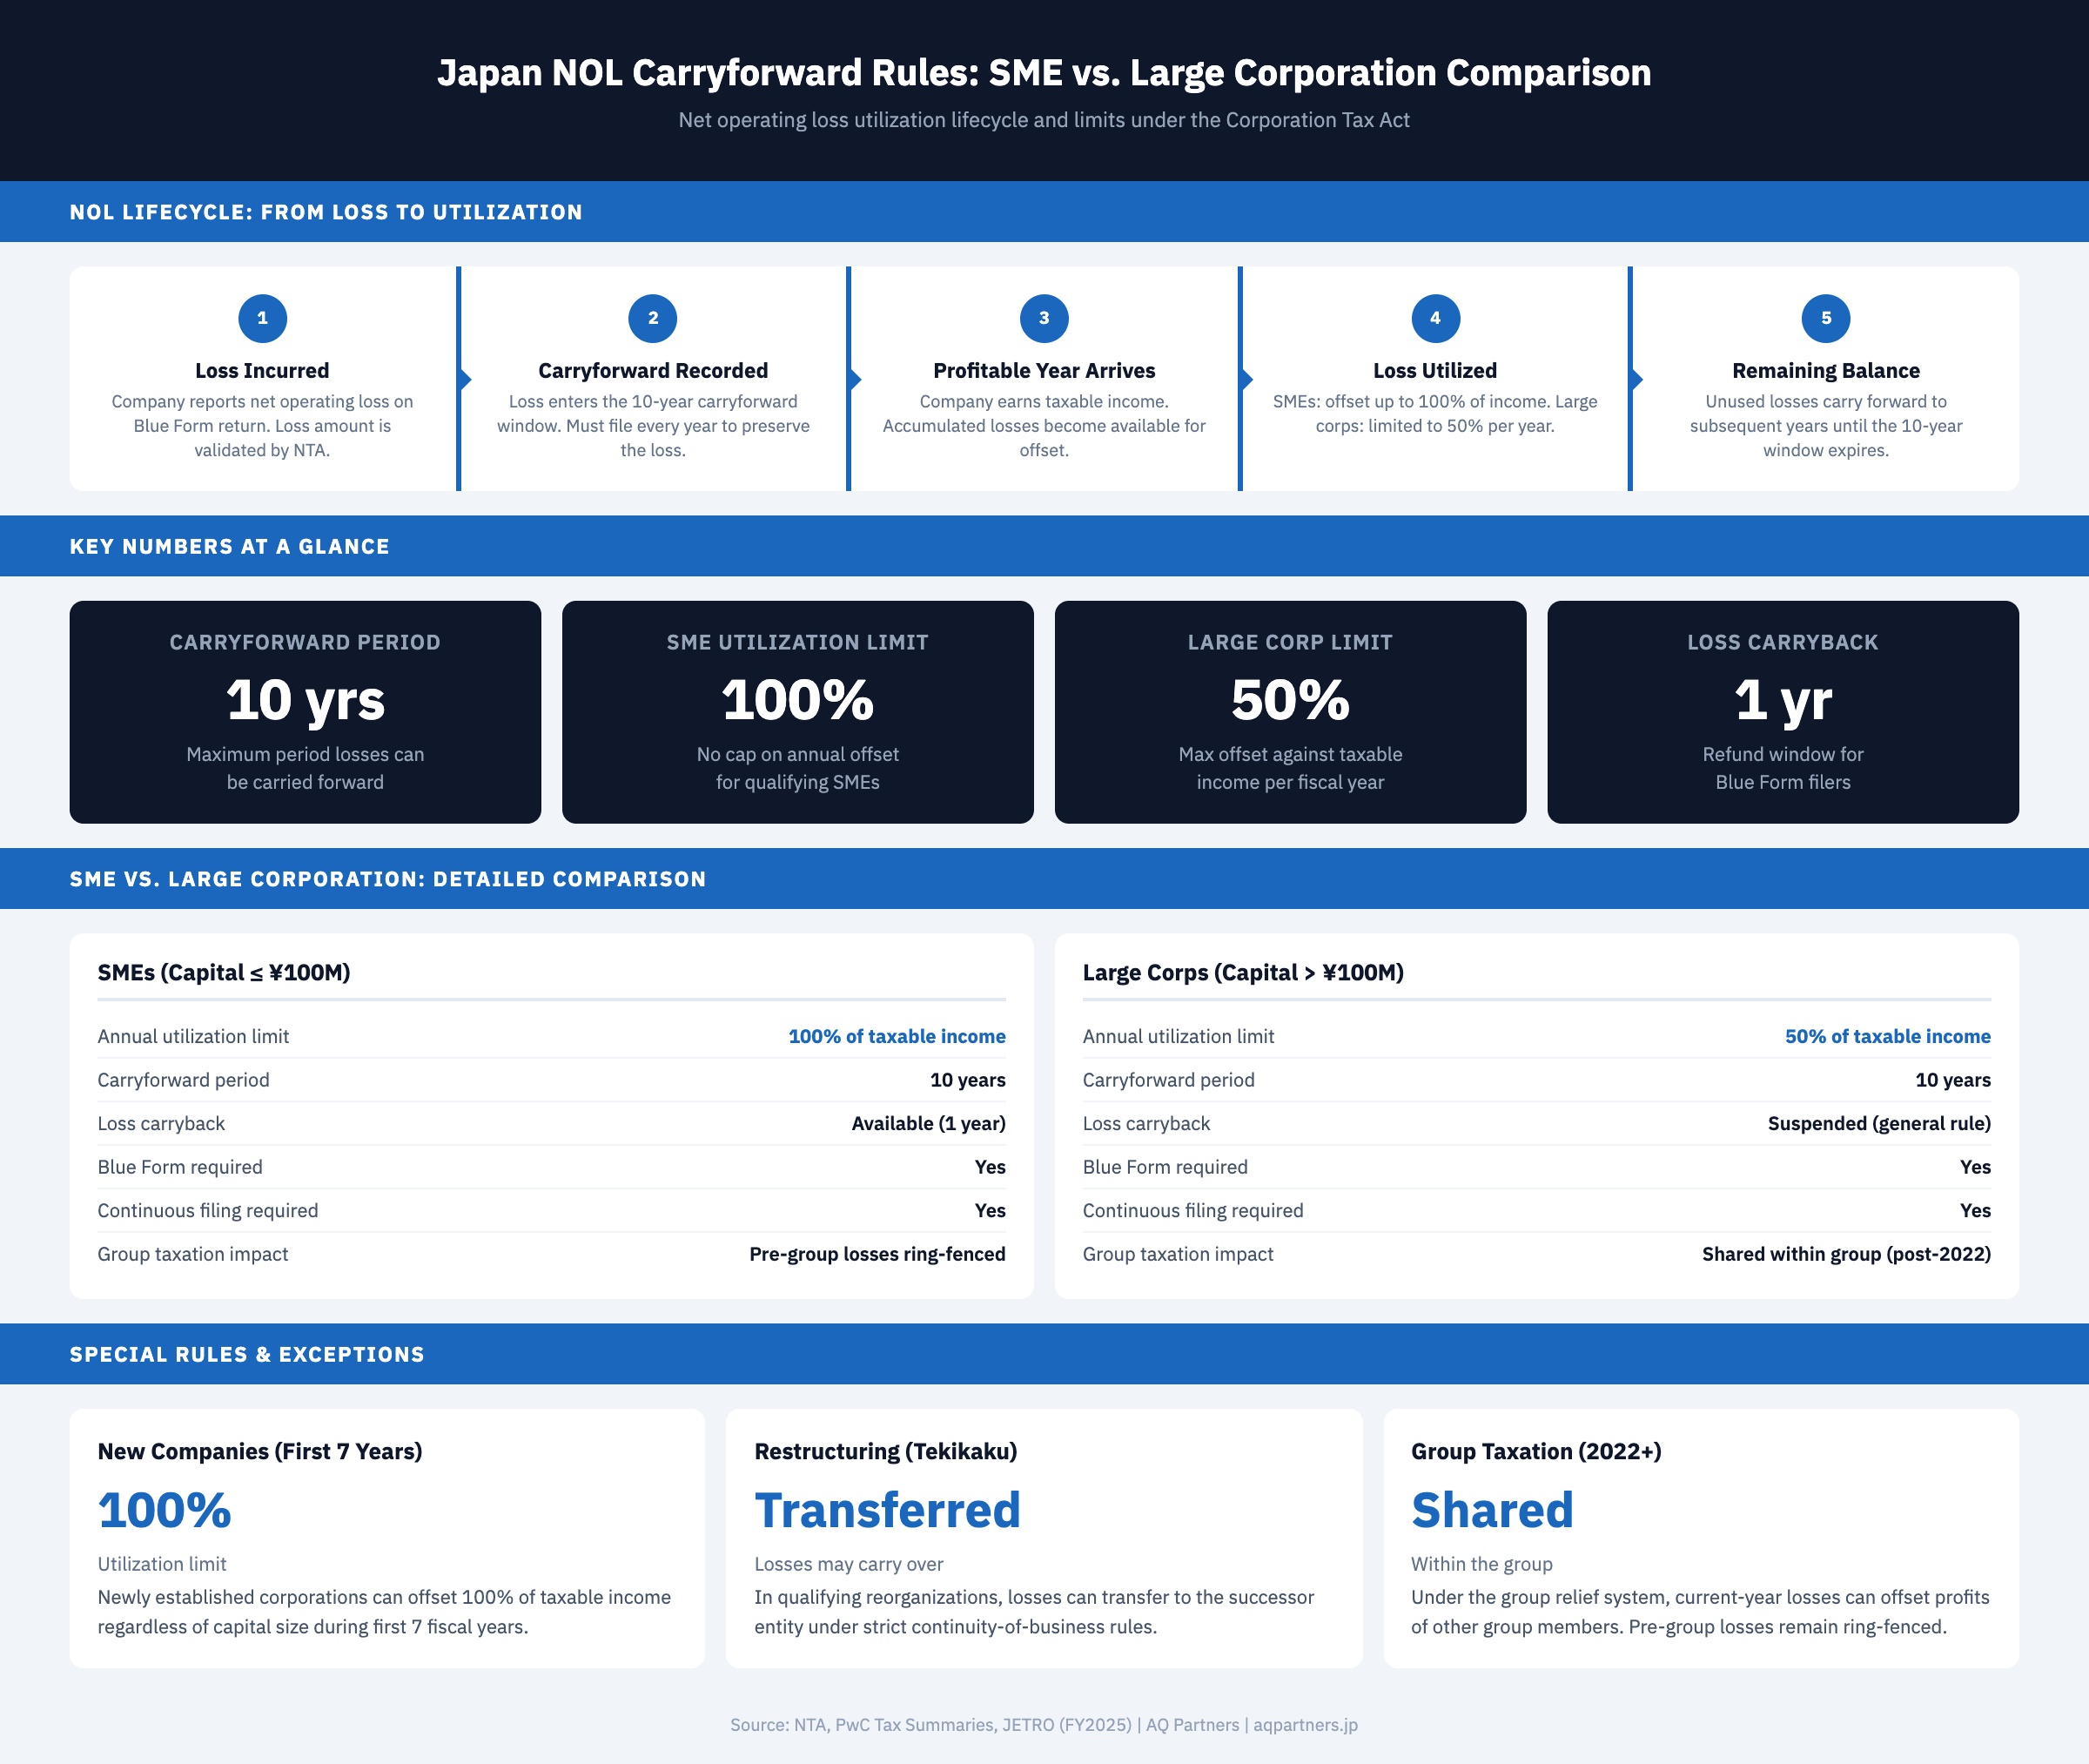This screenshot has width=2089, height=1764.
Task: Click the Transferred label under Restructuring Tekikaku
Action: pyautogui.click(x=889, y=1510)
